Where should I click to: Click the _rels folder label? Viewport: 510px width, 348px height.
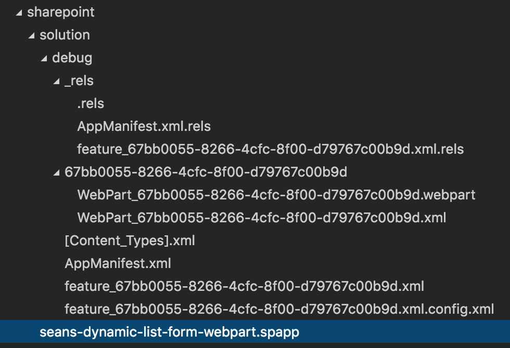[79, 81]
